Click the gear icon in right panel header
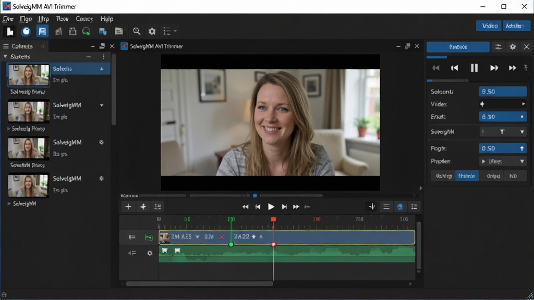This screenshot has width=534, height=300. [x=513, y=47]
